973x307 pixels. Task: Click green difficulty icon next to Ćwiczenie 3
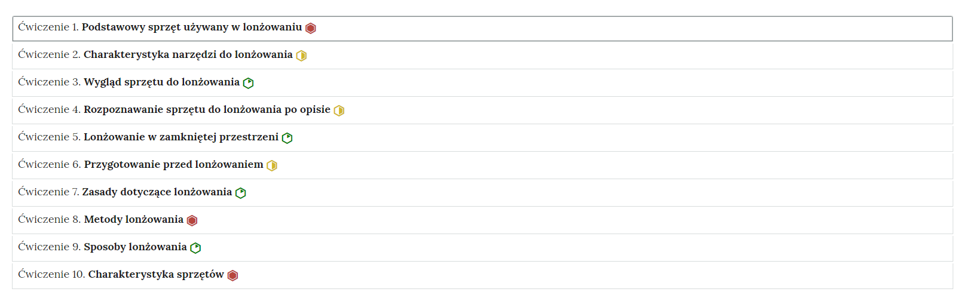(249, 83)
